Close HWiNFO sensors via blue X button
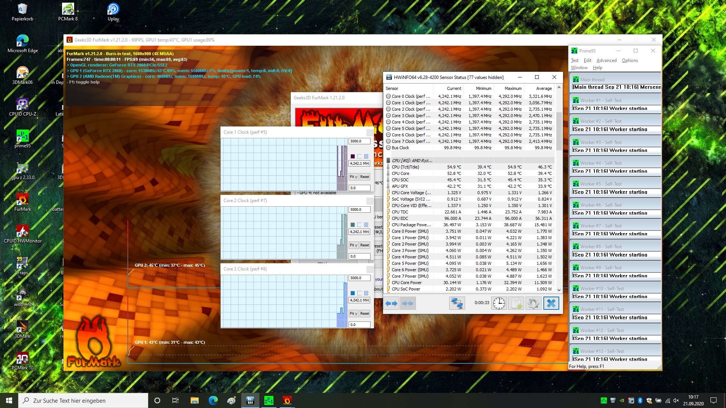The width and height of the screenshot is (726, 408). coord(551,303)
